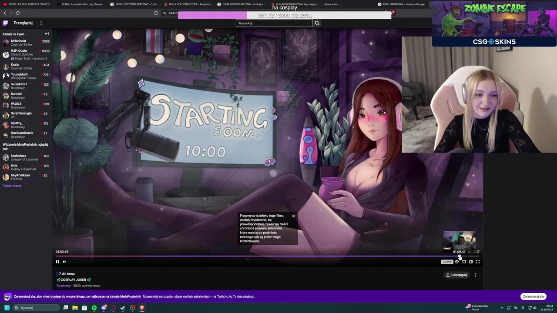
Task: Pause the video playback
Action: (x=57, y=262)
